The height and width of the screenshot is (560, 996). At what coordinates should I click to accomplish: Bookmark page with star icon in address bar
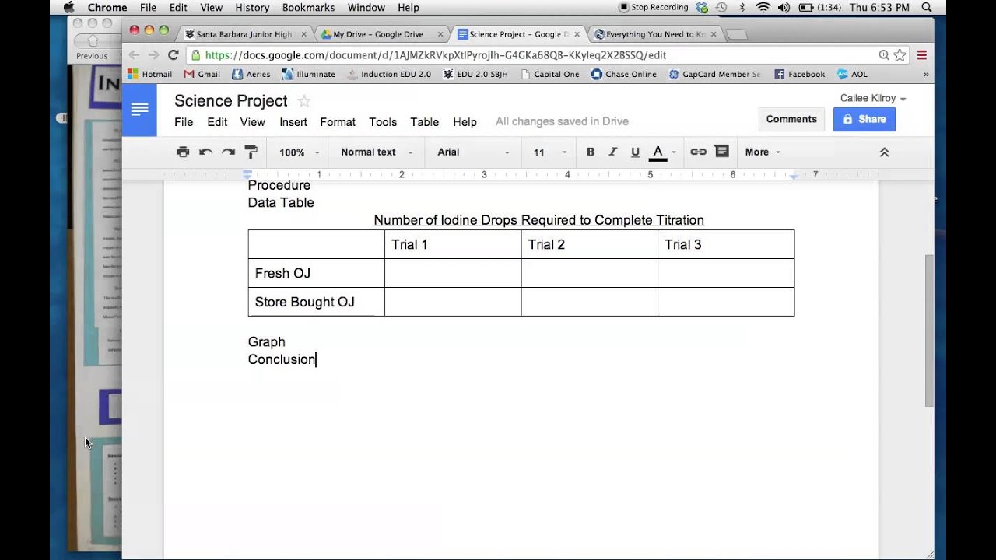pos(900,55)
